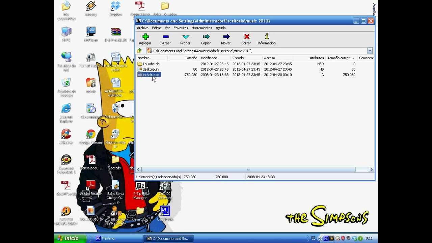Open the Favoritos menu
This screenshot has height=243, width=432.
[181, 28]
